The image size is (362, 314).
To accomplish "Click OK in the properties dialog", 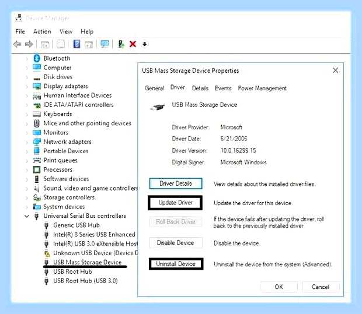I will click(x=279, y=287).
